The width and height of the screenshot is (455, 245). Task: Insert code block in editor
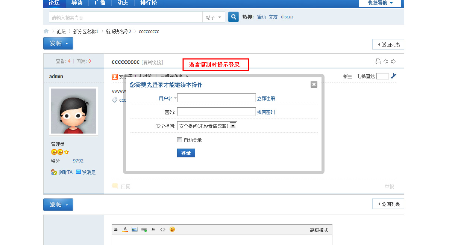click(x=163, y=229)
